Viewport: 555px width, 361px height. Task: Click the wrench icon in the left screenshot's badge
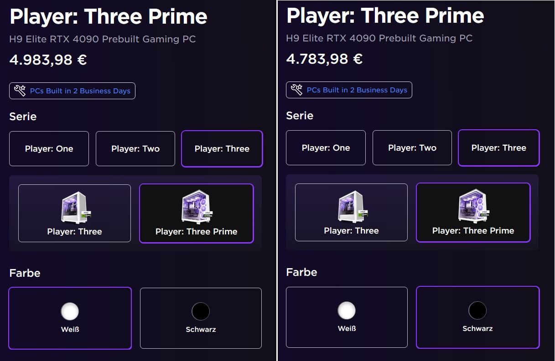(x=20, y=91)
